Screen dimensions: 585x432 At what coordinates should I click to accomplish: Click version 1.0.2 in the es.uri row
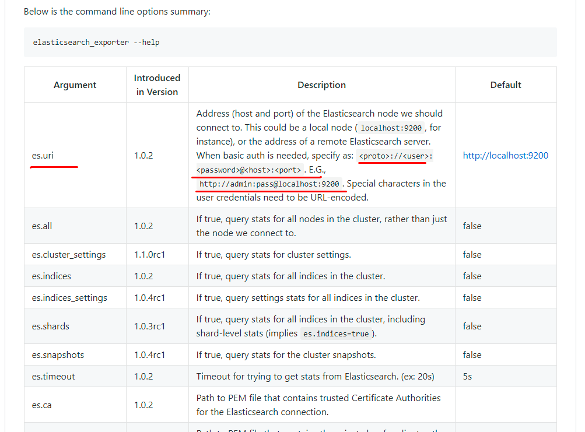(x=143, y=156)
